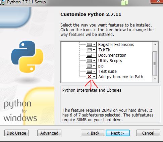Click the feature list scroll up arrow

tap(155, 45)
